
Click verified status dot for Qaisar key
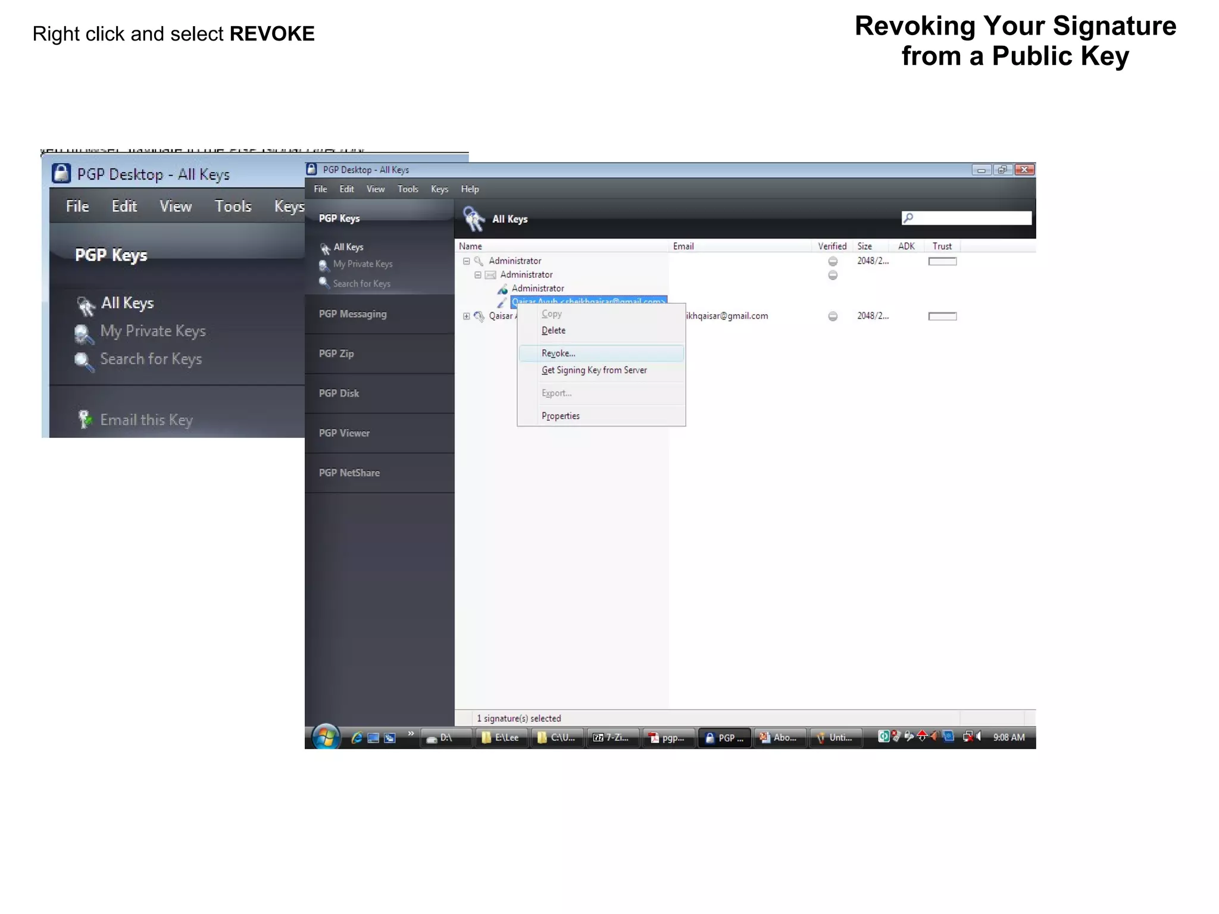833,317
